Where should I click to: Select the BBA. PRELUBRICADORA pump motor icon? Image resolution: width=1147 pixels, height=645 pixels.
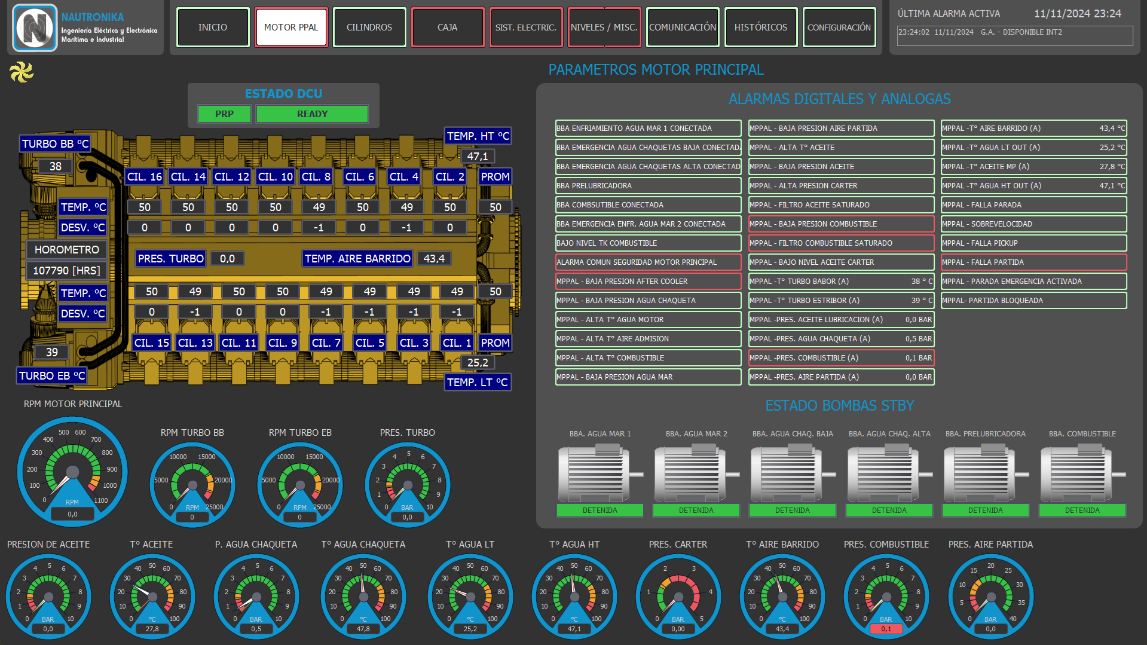[x=986, y=473]
